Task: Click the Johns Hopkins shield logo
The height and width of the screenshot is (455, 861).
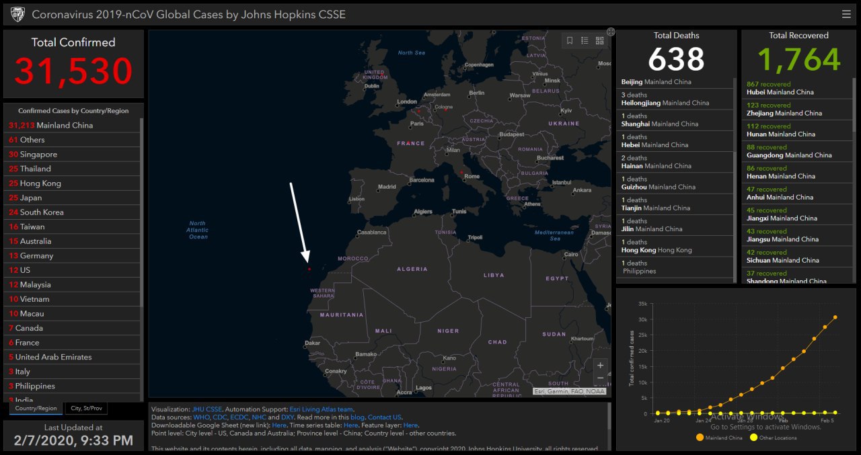Action: 18,14
